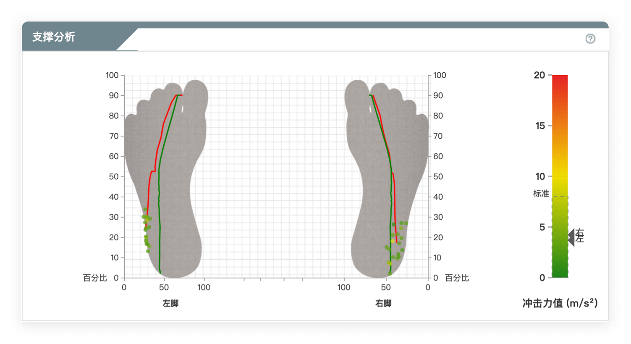Click the yellow band near 10 on scale
631x344 pixels.
pyautogui.click(x=560, y=176)
